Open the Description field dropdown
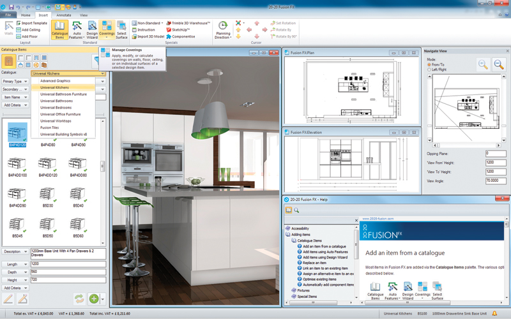Screen dimensions: 511x319 (x=15, y=251)
